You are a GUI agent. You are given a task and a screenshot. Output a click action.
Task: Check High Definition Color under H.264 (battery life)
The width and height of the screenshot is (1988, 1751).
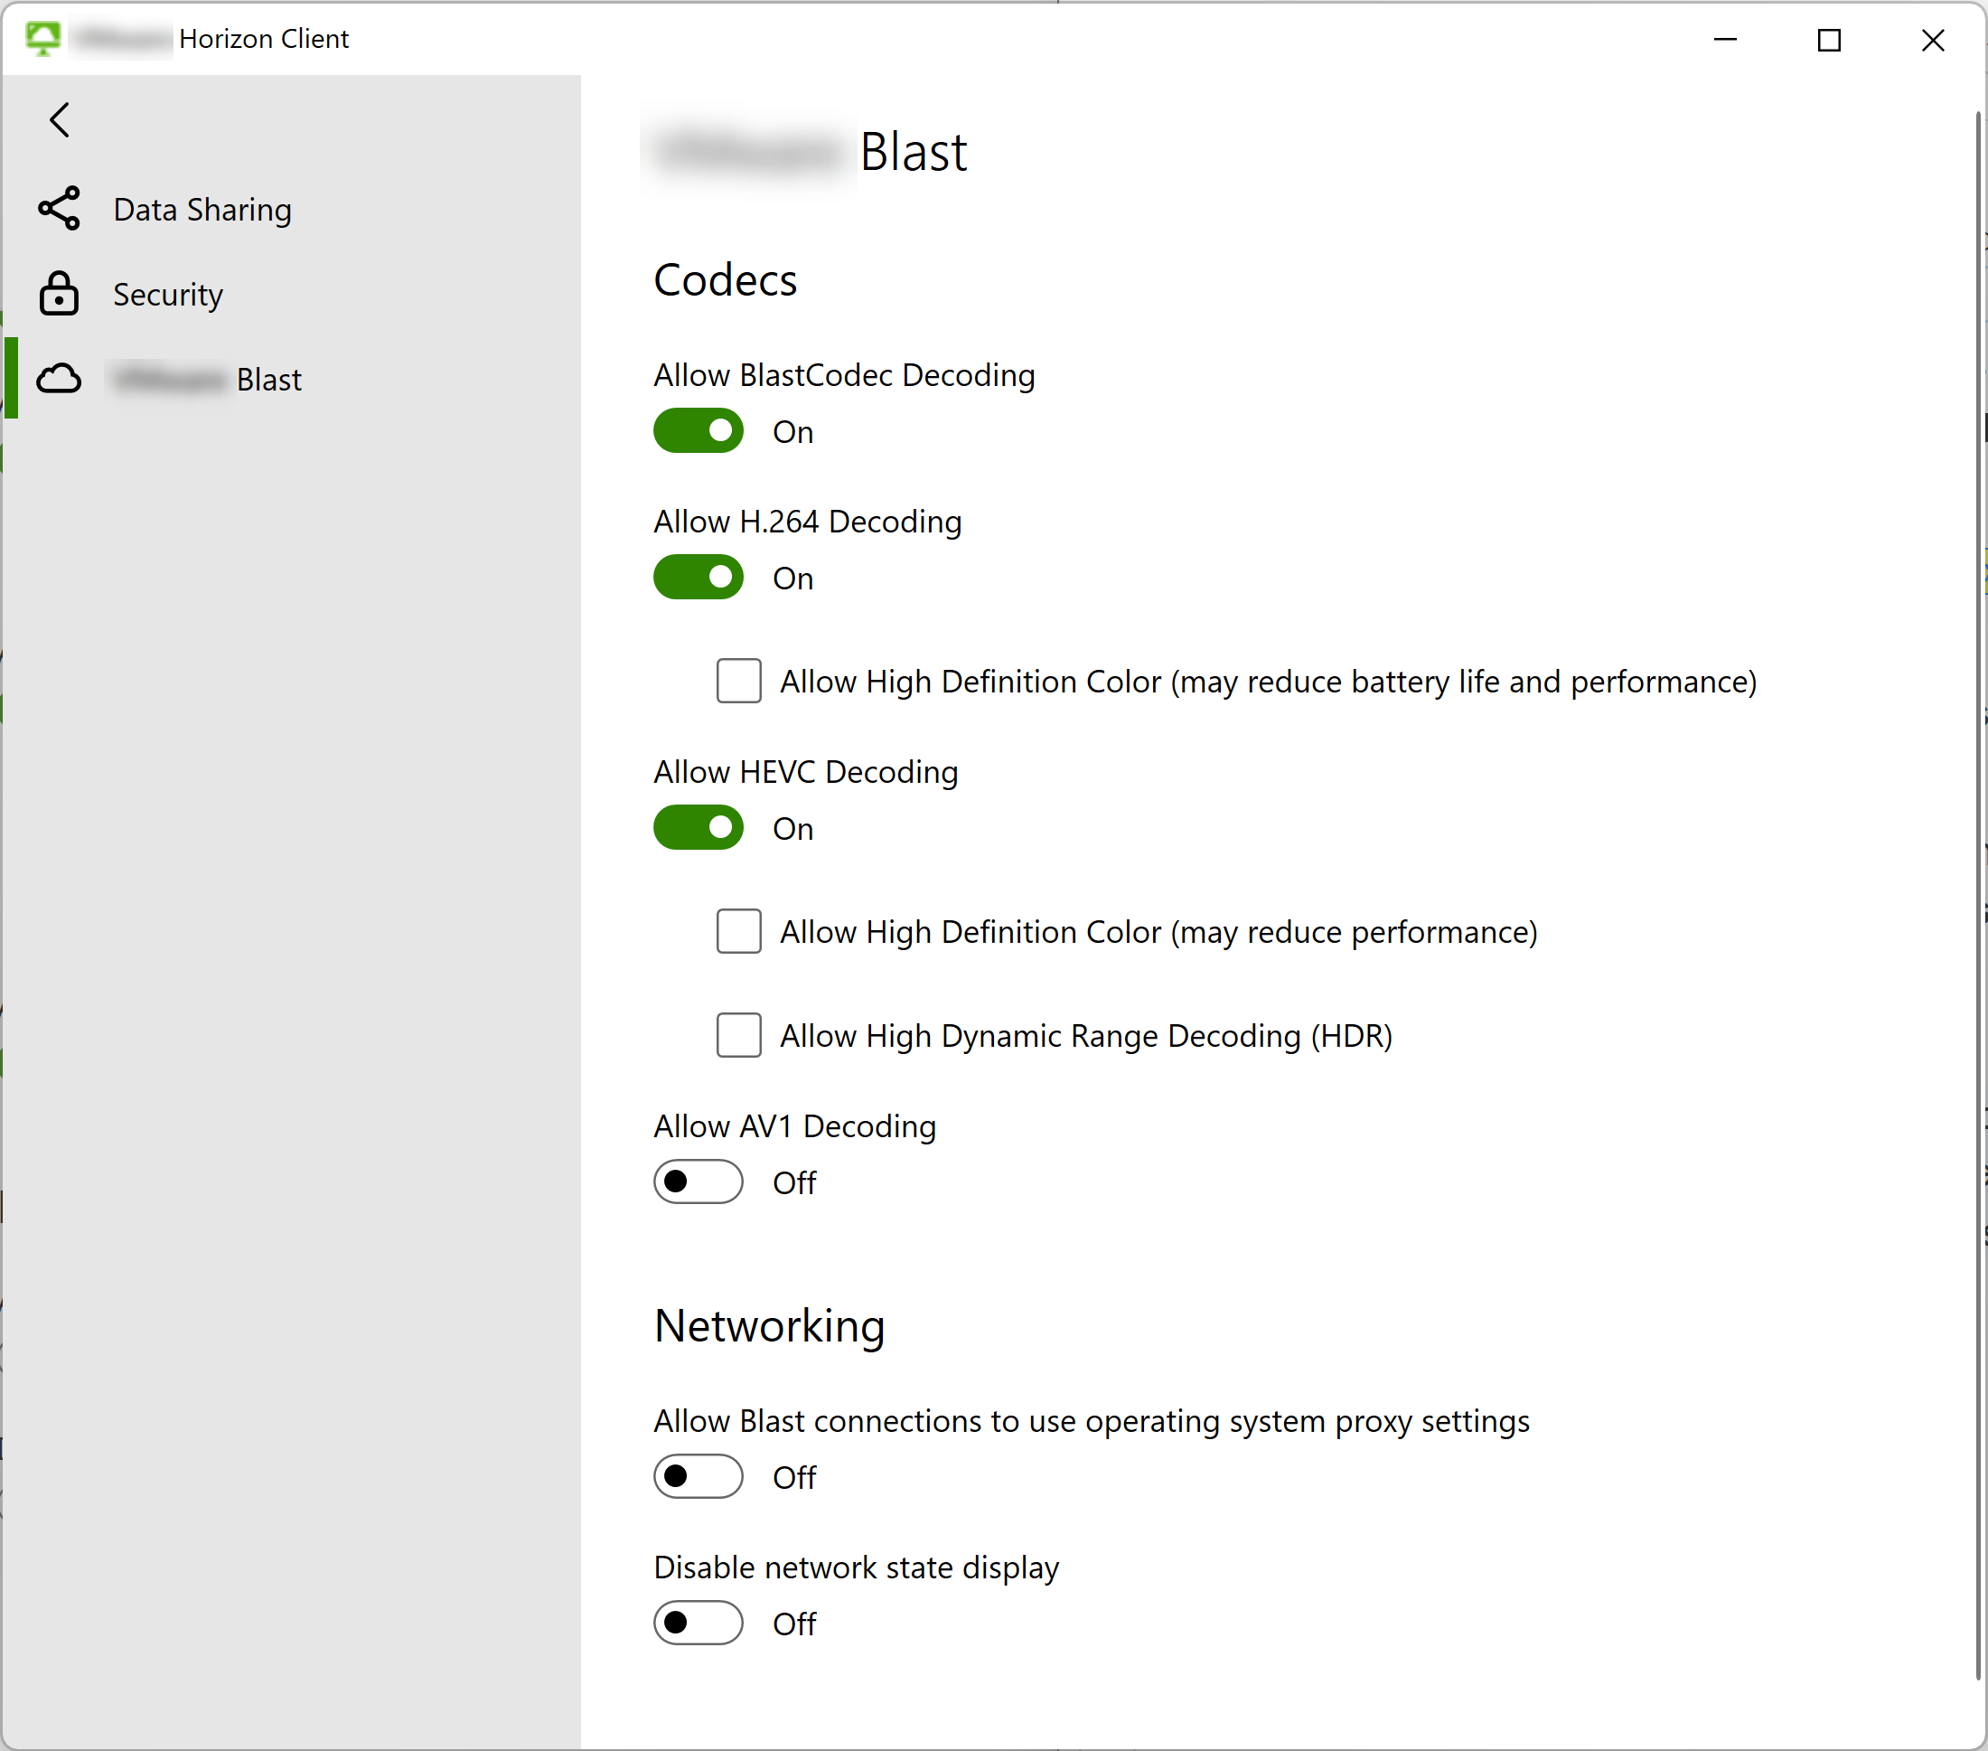point(739,681)
